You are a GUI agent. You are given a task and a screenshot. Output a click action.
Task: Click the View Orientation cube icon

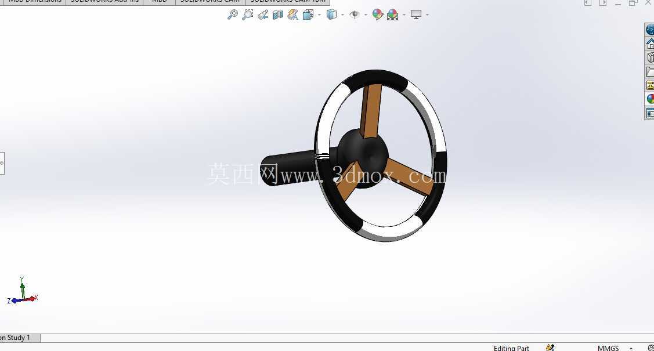[308, 15]
